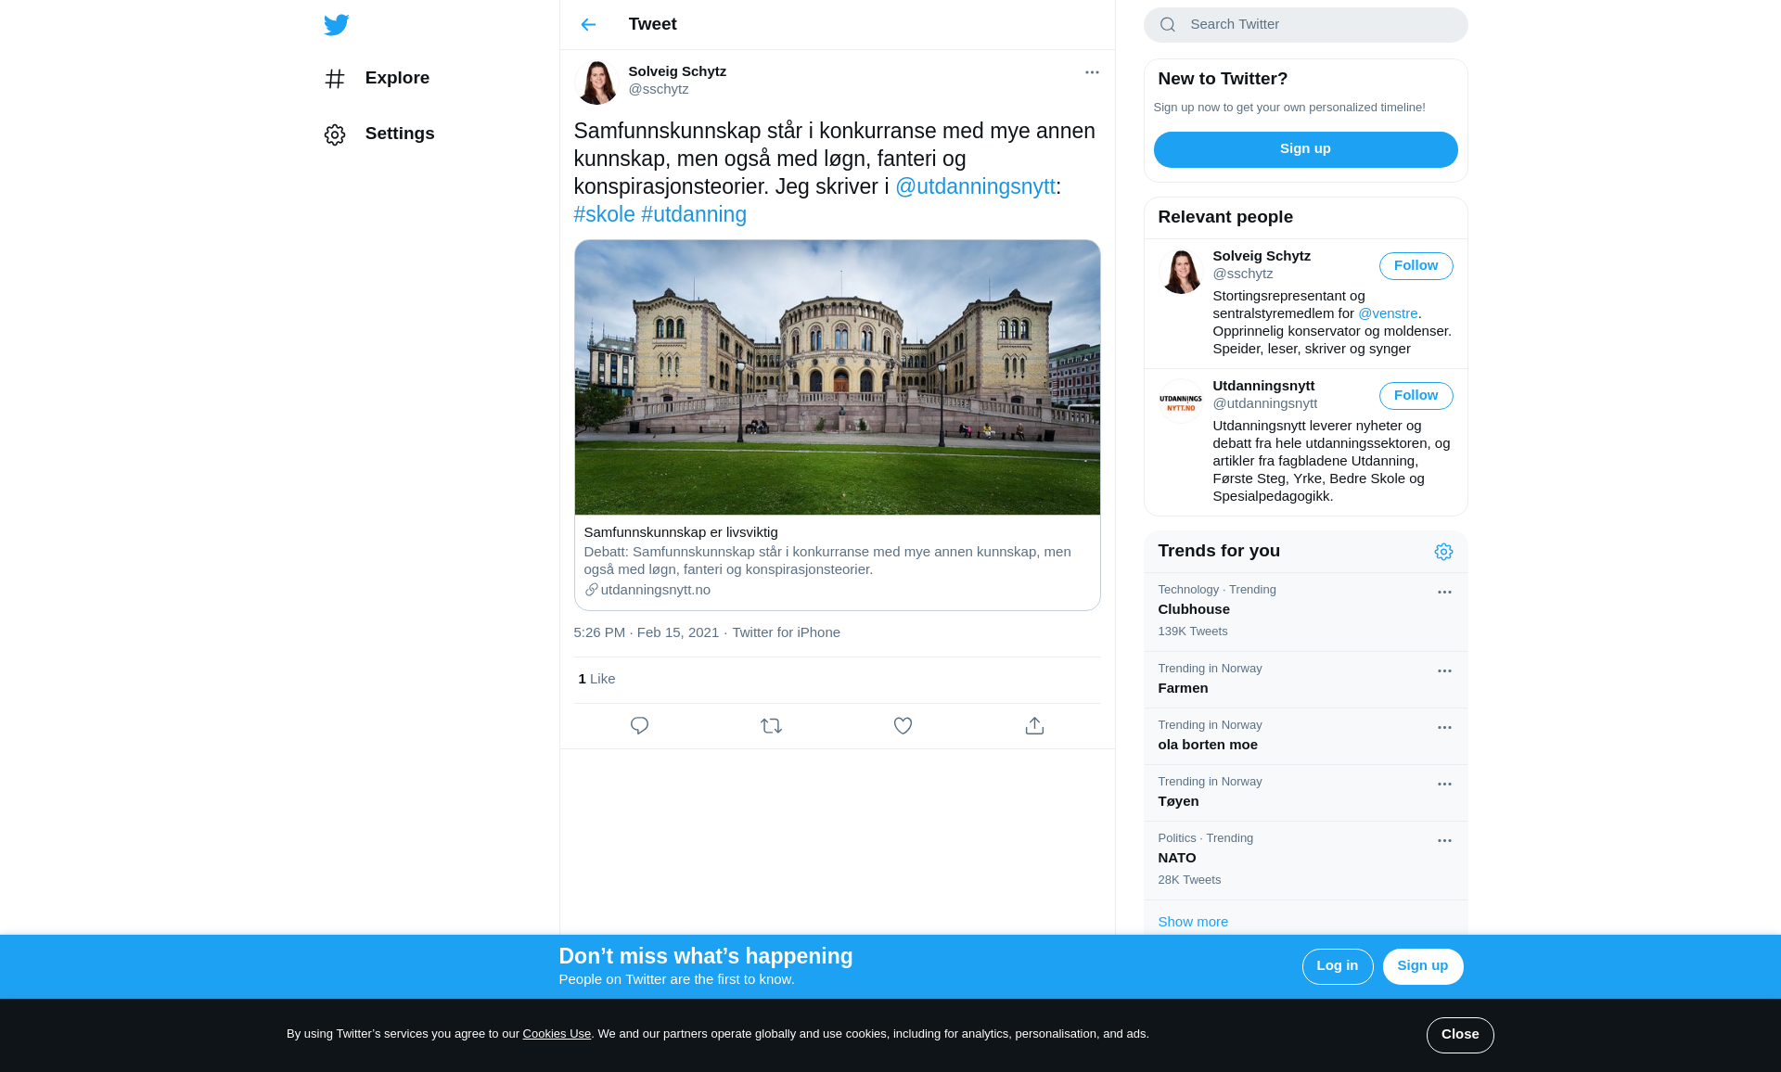Open more options for Farmen trend

tap(1444, 671)
